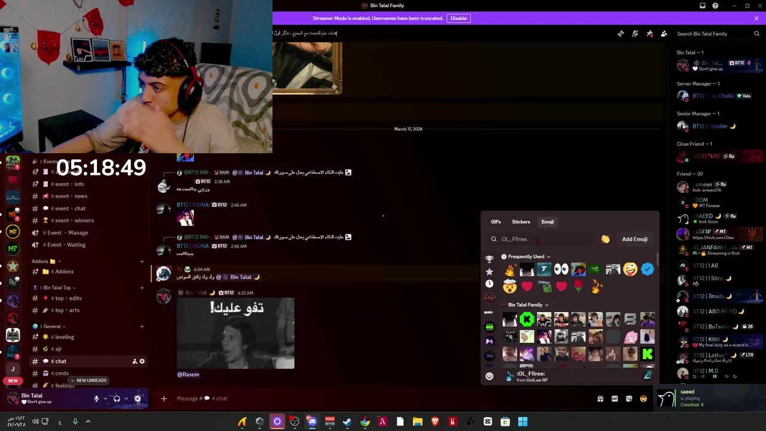Click the @Rasem mention
The image size is (766, 431).
coord(188,375)
